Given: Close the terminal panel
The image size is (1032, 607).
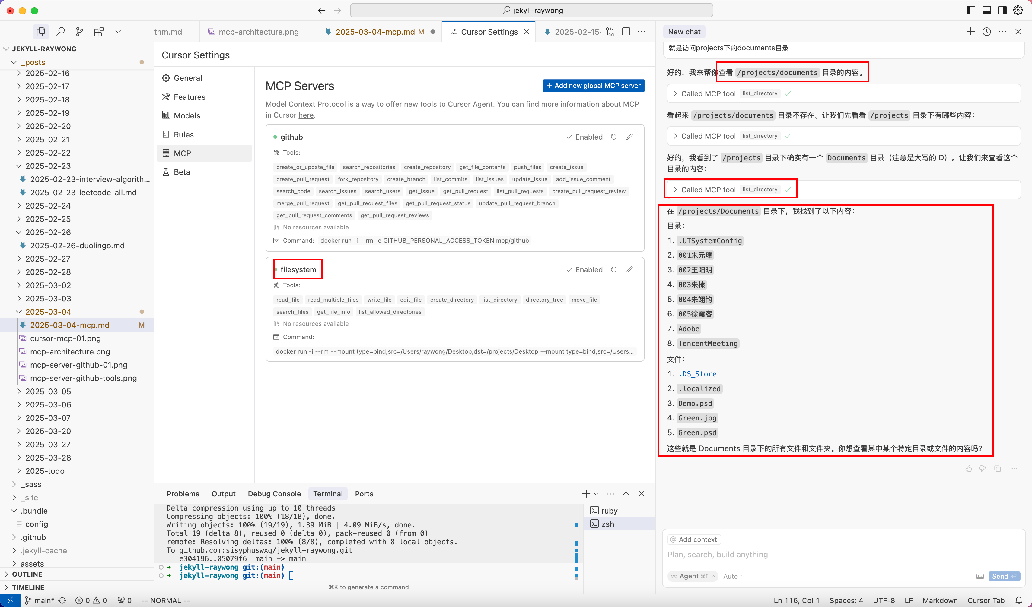Looking at the screenshot, I should (x=641, y=494).
